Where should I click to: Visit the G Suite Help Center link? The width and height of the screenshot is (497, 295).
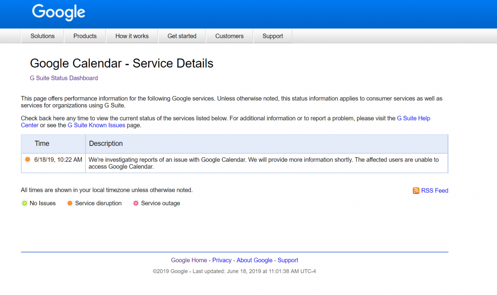click(413, 119)
